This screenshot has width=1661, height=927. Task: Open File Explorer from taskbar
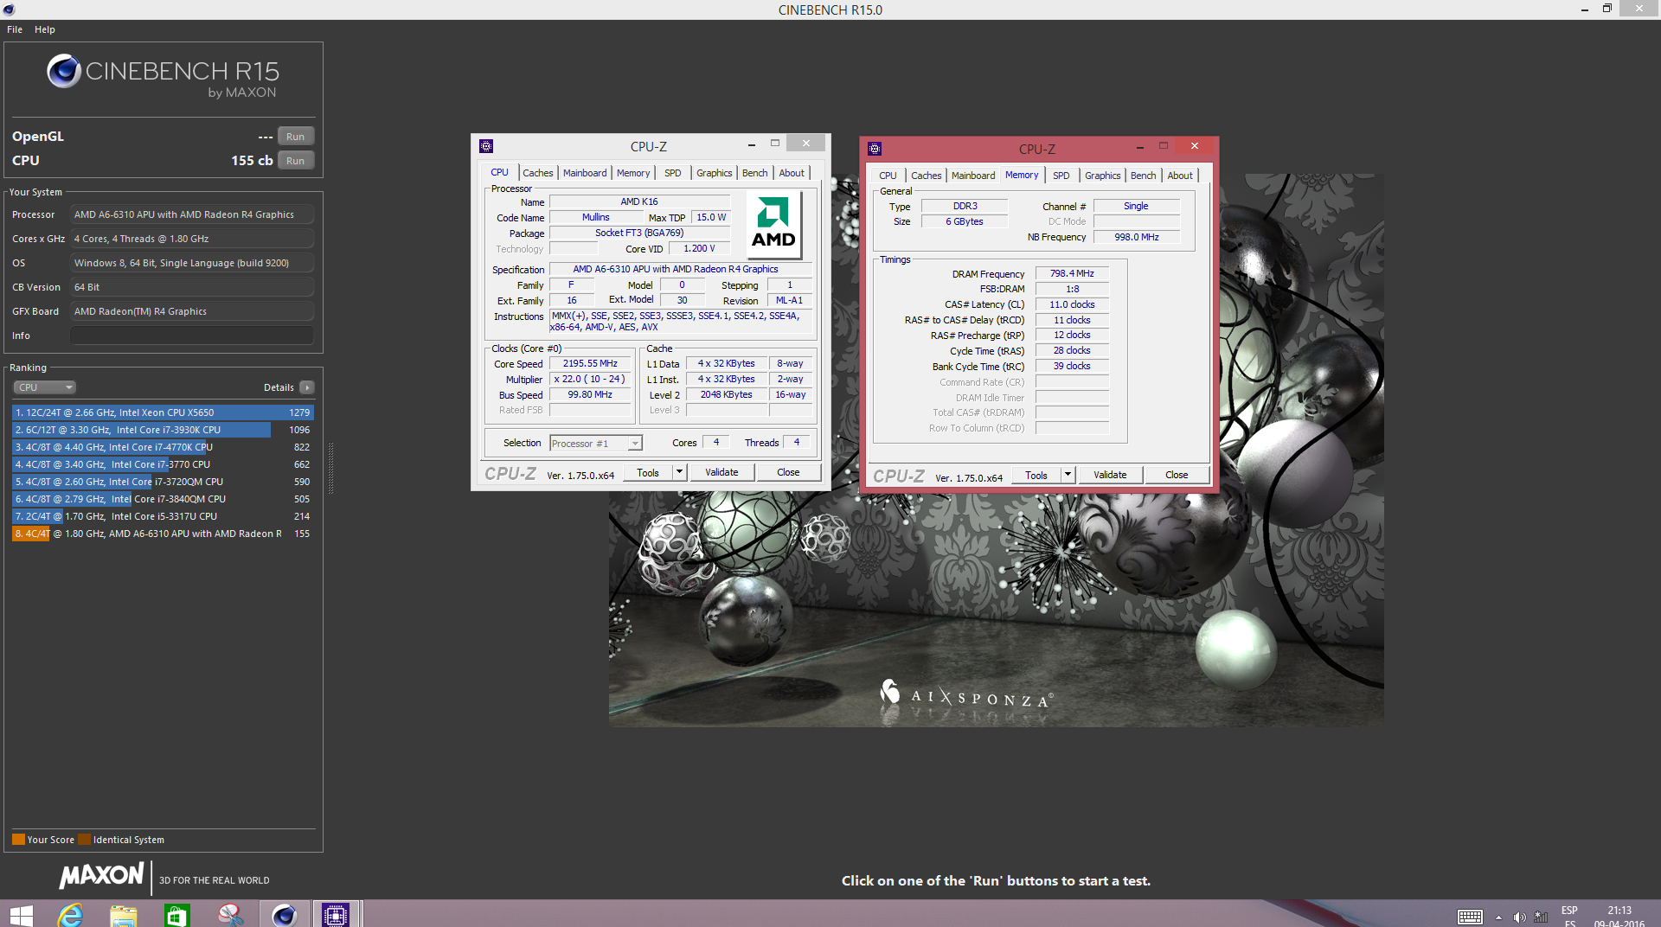tap(124, 914)
